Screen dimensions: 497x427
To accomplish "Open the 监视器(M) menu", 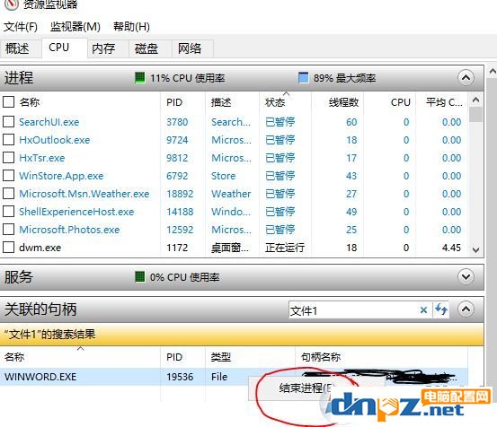I will point(75,27).
